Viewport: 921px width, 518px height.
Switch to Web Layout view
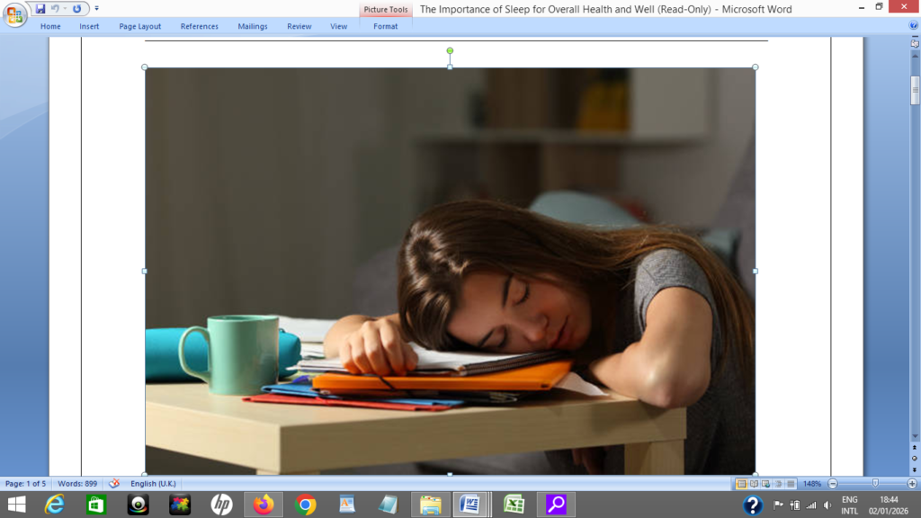click(766, 484)
